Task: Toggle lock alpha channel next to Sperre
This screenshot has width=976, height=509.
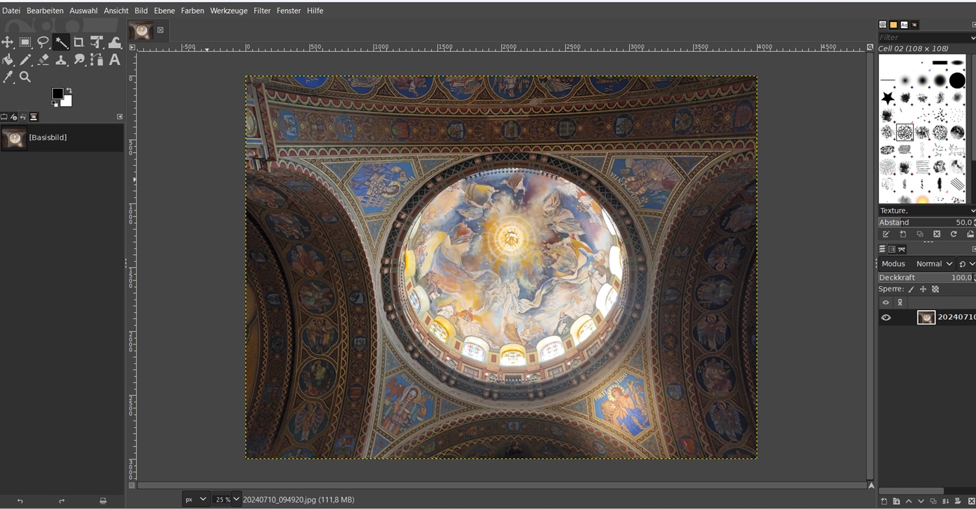Action: [935, 289]
